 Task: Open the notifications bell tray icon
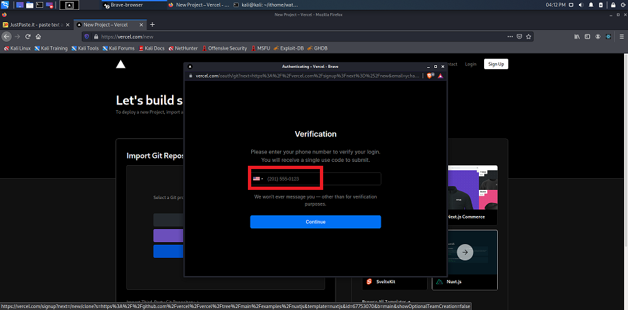coord(591,5)
